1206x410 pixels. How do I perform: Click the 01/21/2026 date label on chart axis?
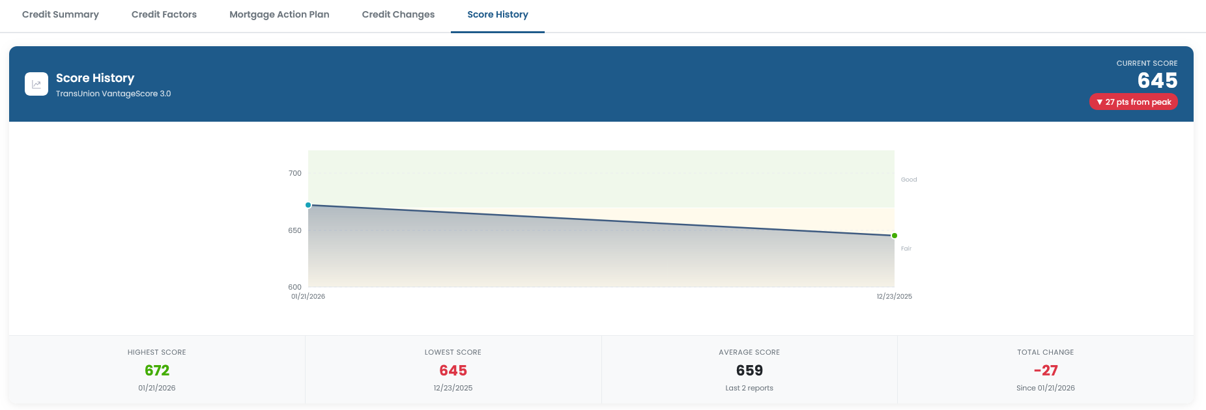307,295
